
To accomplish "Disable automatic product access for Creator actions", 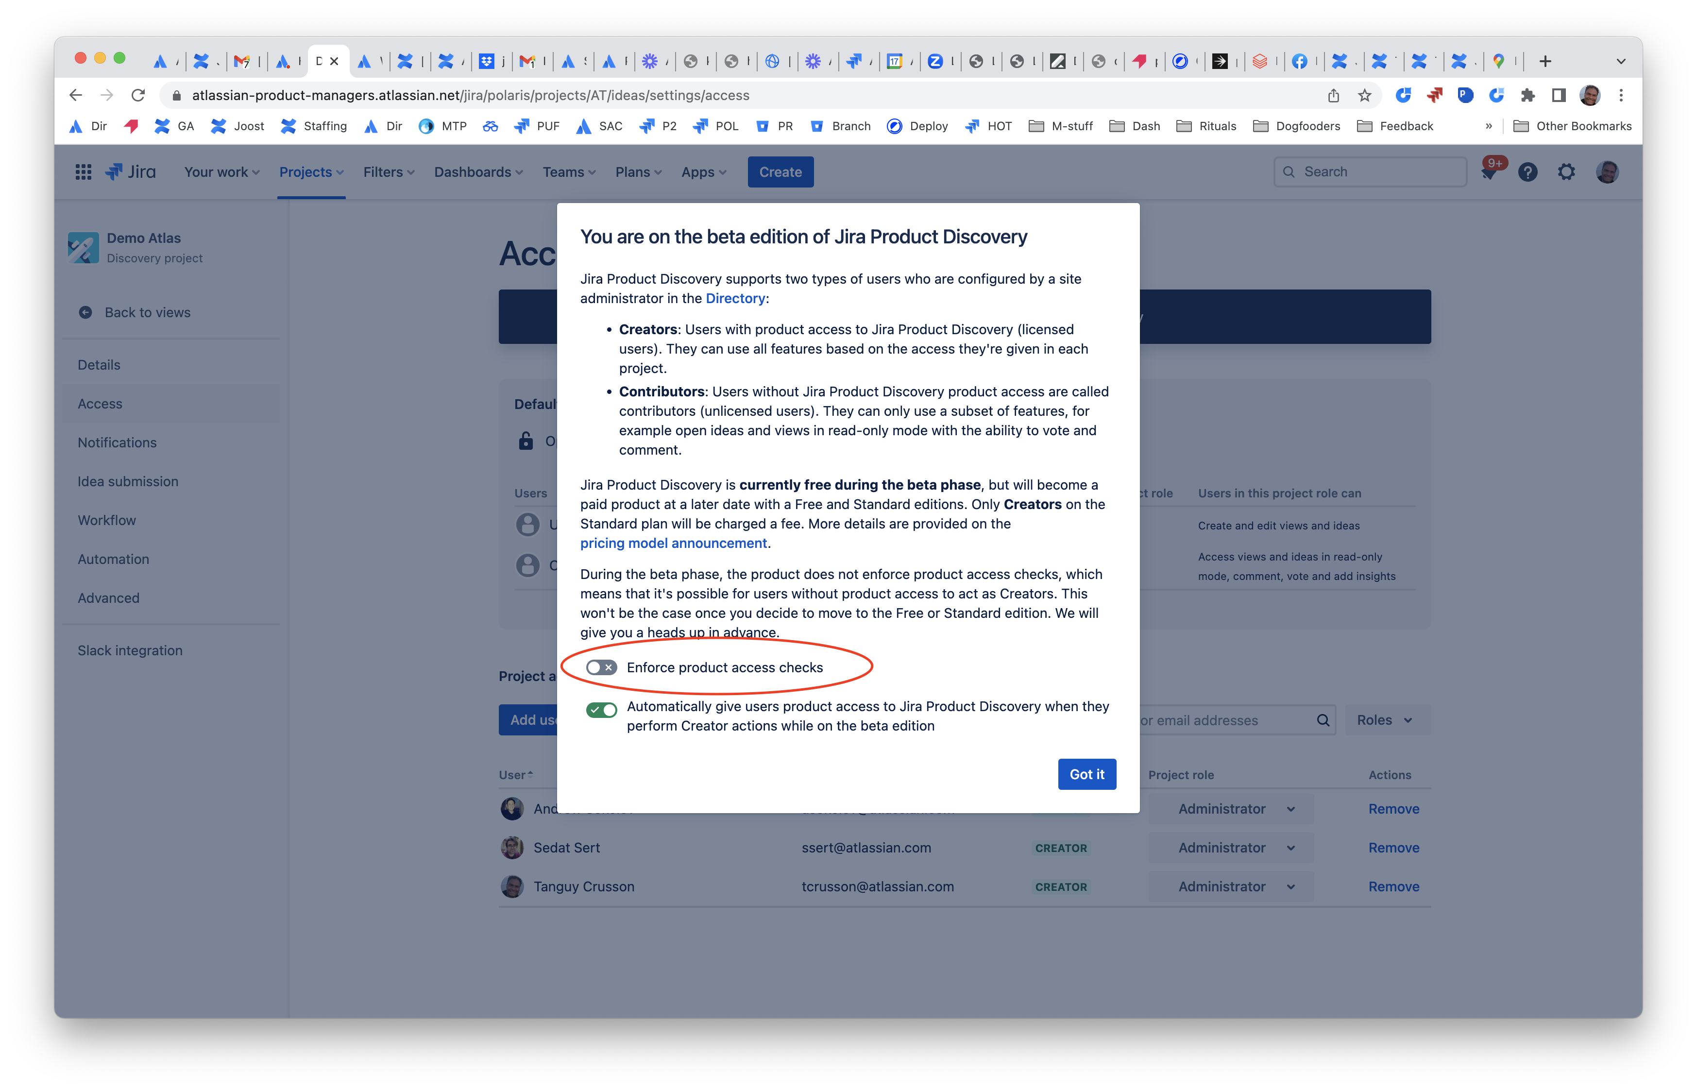I will [601, 710].
